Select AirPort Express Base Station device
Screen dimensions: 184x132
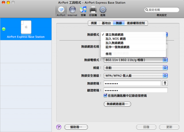(26, 29)
